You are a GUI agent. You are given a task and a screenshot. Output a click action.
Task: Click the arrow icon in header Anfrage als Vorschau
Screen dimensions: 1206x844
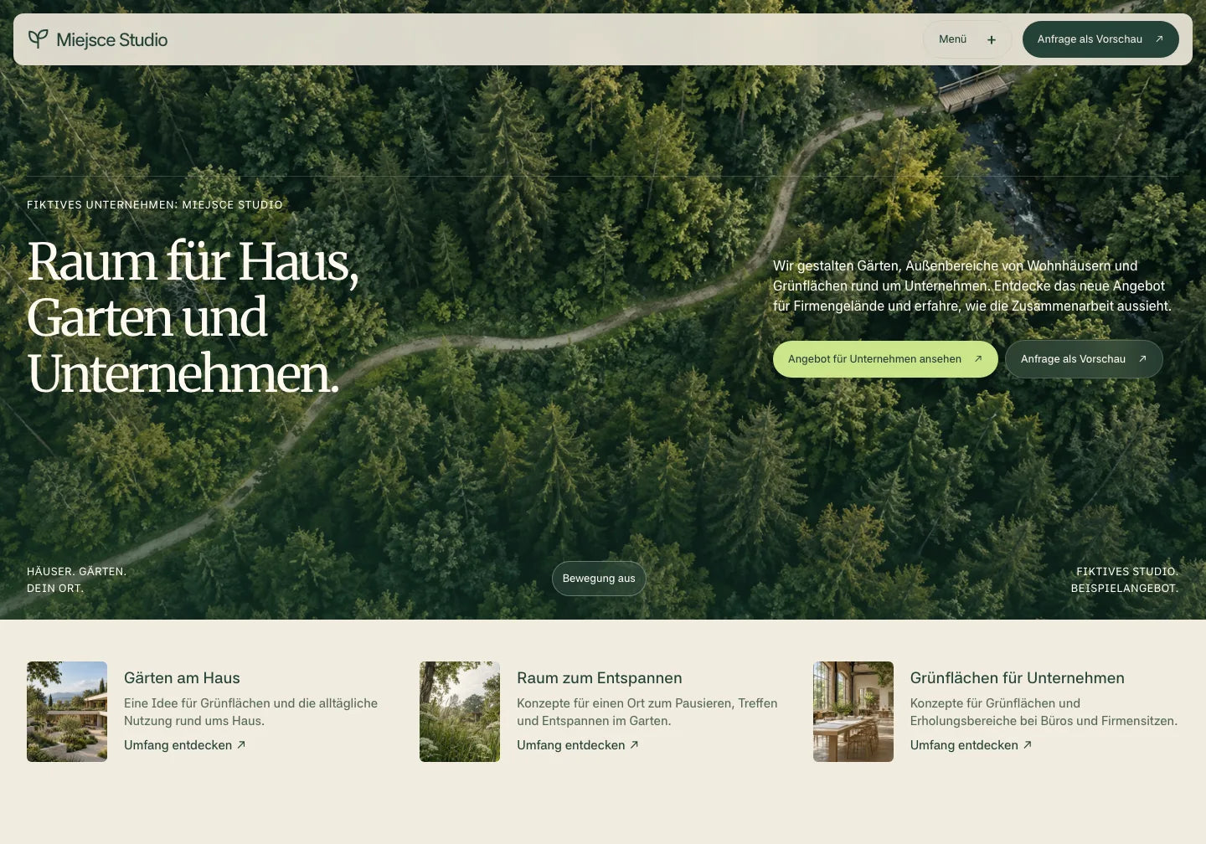tap(1159, 39)
